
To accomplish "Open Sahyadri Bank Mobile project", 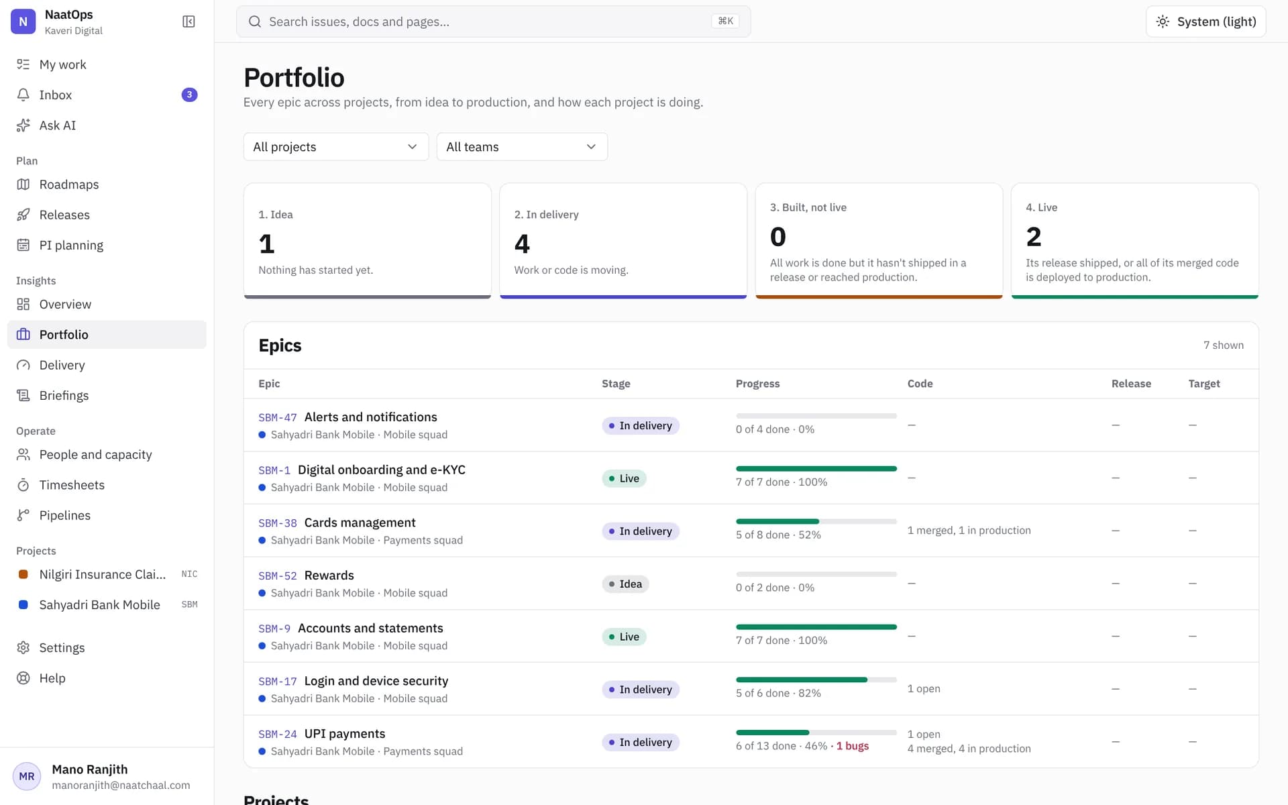I will (107, 605).
